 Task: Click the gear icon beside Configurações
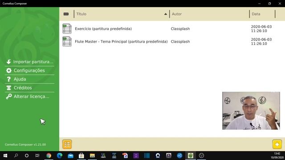(8, 70)
